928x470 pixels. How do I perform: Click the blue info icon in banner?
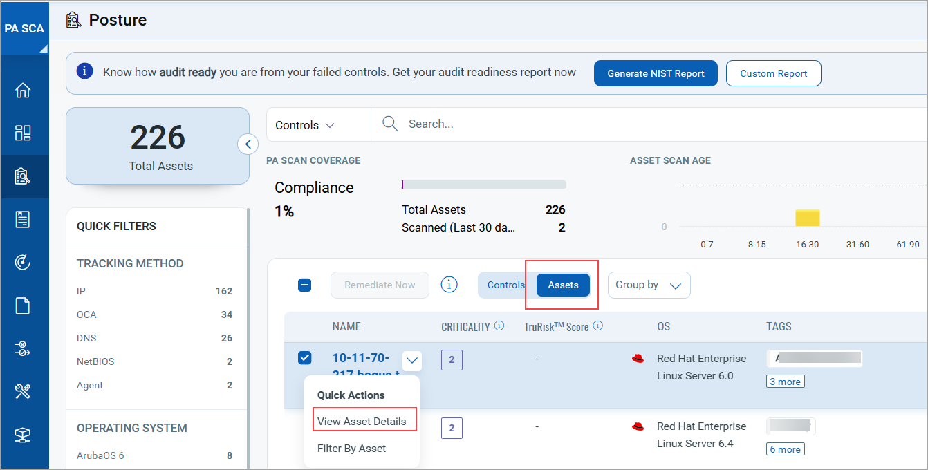click(x=84, y=71)
